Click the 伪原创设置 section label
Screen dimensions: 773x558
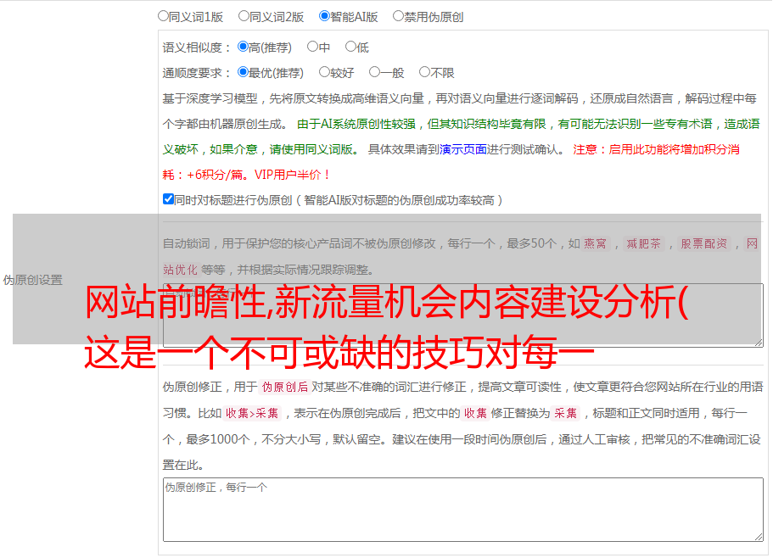coord(33,280)
